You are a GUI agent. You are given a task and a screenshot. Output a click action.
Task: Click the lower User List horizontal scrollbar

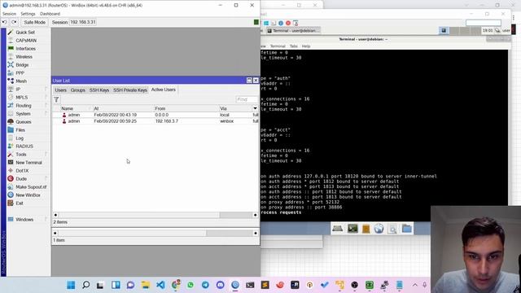pos(155,234)
